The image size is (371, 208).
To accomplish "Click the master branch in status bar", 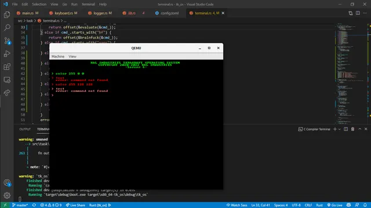I will coord(20,205).
